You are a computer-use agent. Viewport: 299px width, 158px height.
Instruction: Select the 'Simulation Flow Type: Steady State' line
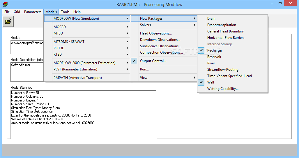pos(36,108)
